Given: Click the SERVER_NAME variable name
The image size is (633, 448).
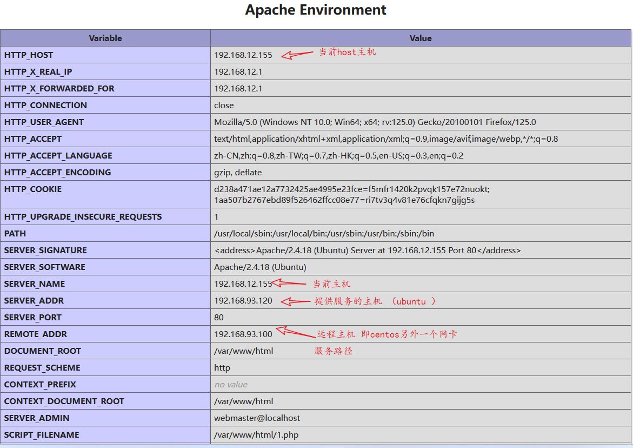Looking at the screenshot, I should tap(34, 284).
